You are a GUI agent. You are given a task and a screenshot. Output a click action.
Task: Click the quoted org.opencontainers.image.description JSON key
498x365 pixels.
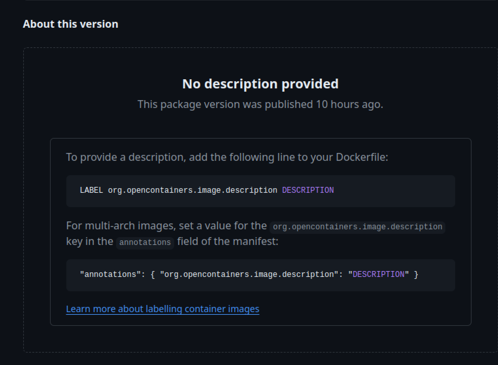(x=249, y=274)
